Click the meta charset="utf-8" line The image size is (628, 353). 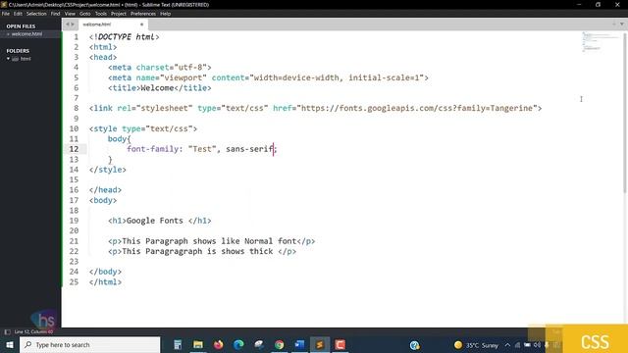click(x=159, y=68)
